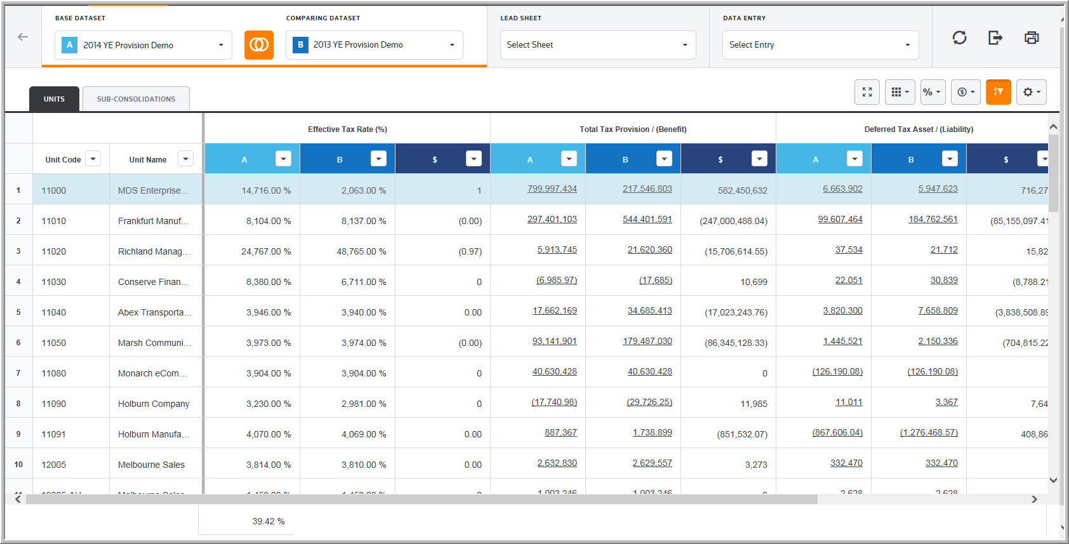Viewport: 1069px width, 544px height.
Task: Expand grid to full screen
Action: [x=867, y=92]
